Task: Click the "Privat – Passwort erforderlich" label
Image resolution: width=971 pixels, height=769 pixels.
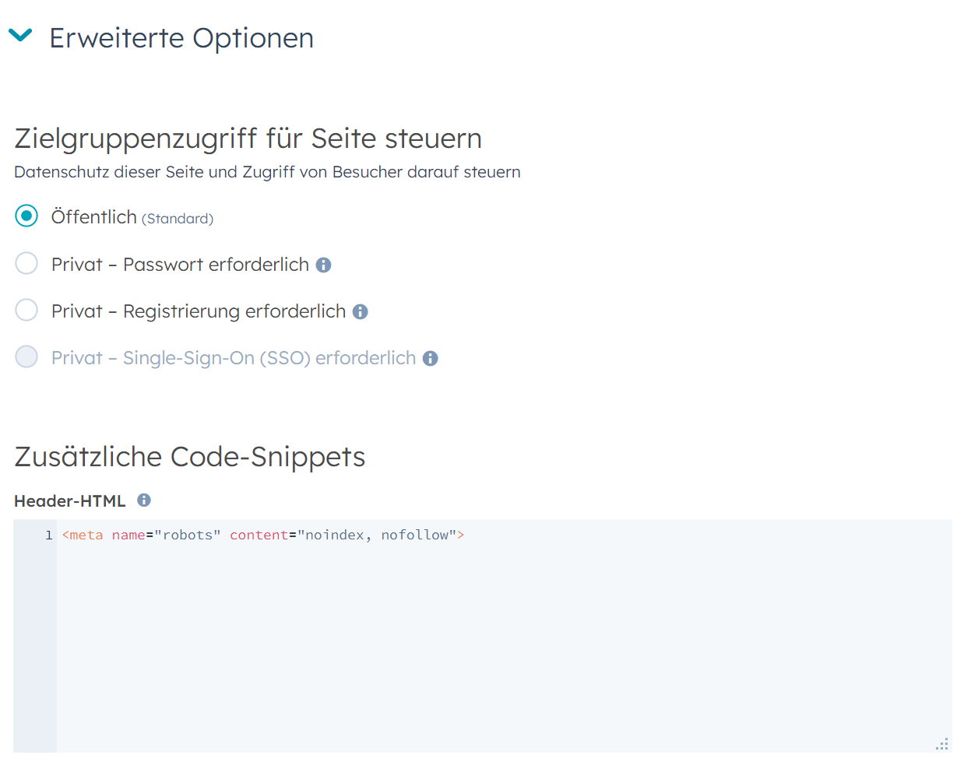Action: pos(180,265)
